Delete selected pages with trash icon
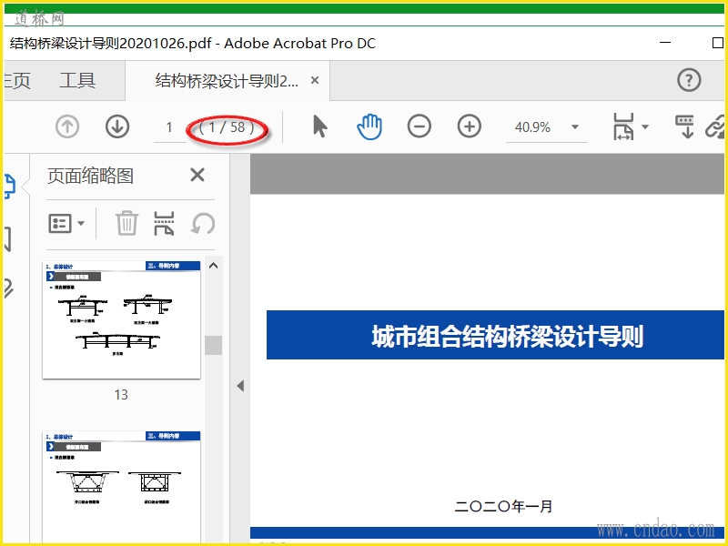The width and height of the screenshot is (728, 546). tap(126, 223)
